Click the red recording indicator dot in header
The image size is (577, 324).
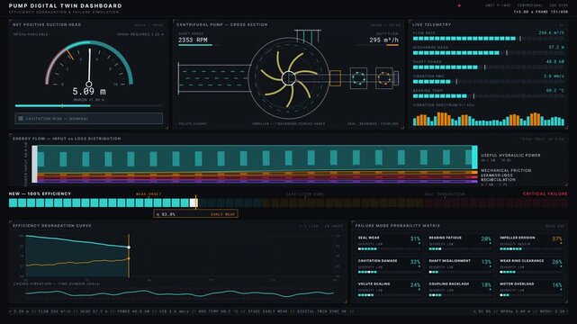(459, 5)
